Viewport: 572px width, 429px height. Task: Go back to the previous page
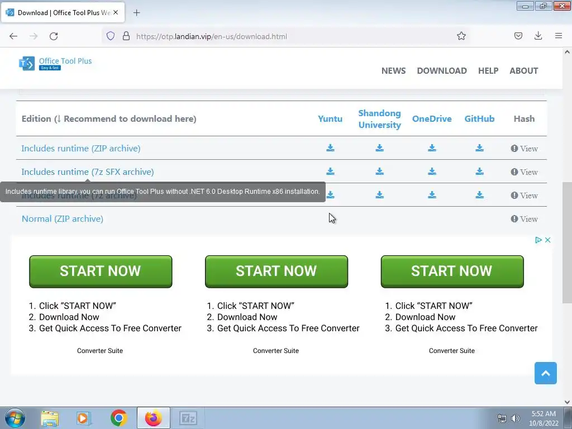tap(13, 36)
